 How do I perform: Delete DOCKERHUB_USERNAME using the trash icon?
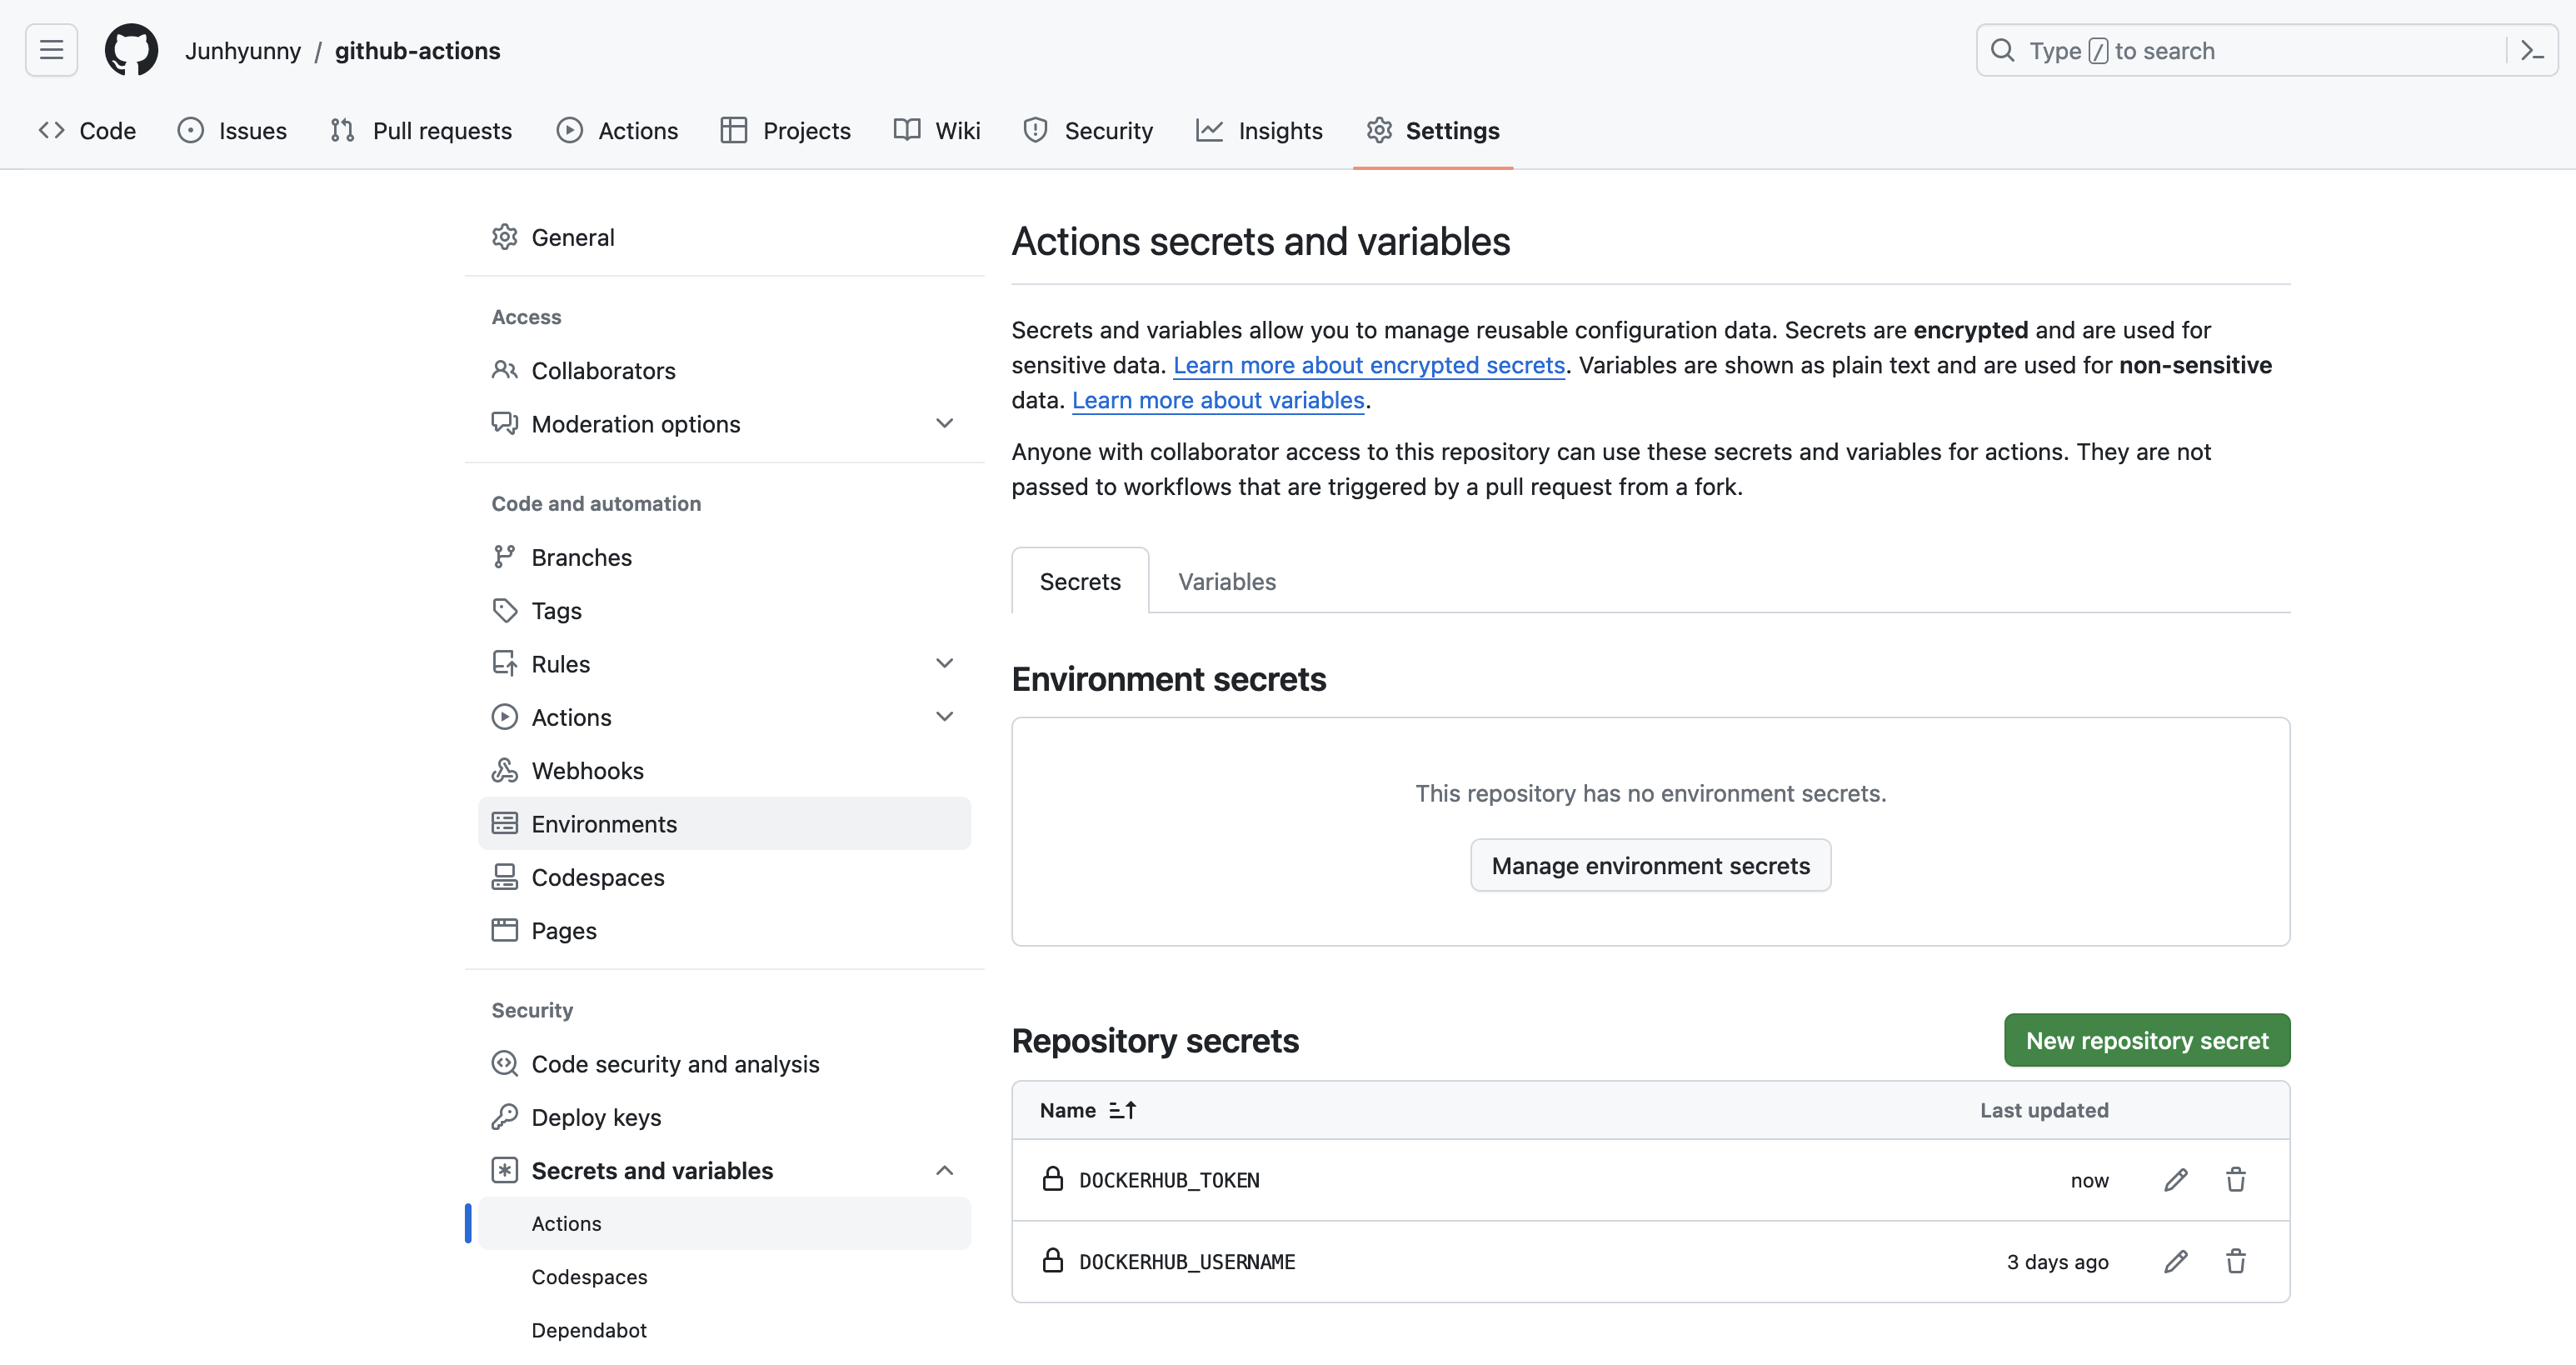[x=2236, y=1262]
